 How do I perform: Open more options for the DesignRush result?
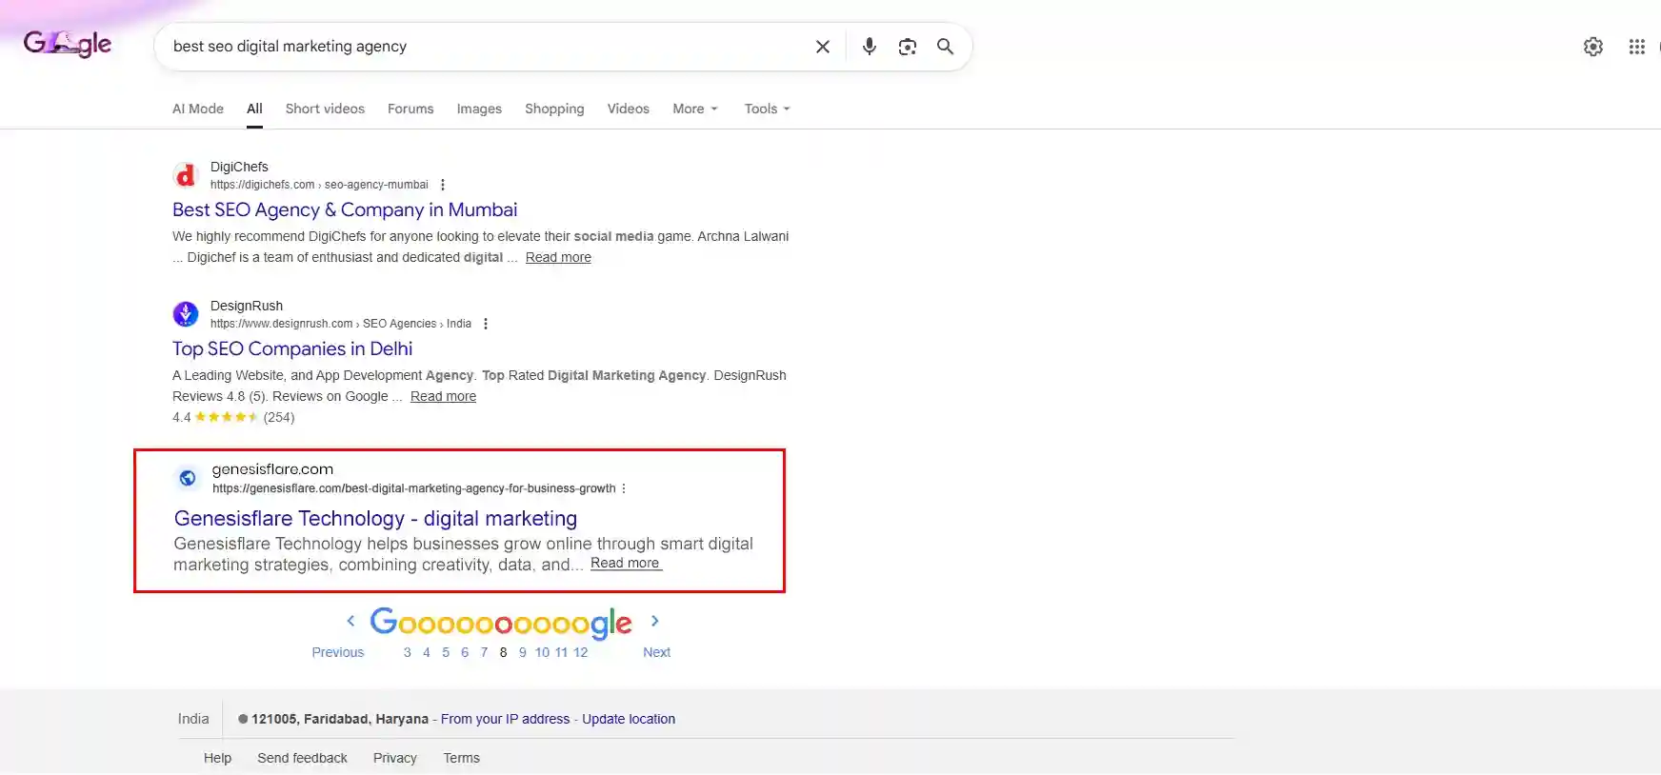[x=486, y=324]
